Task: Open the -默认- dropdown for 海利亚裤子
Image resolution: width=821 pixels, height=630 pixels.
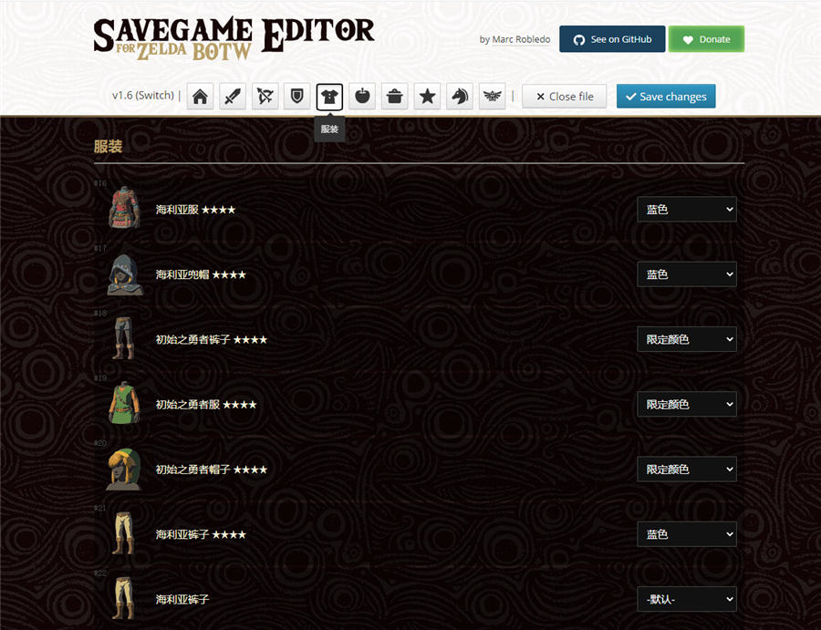Action: [x=686, y=599]
